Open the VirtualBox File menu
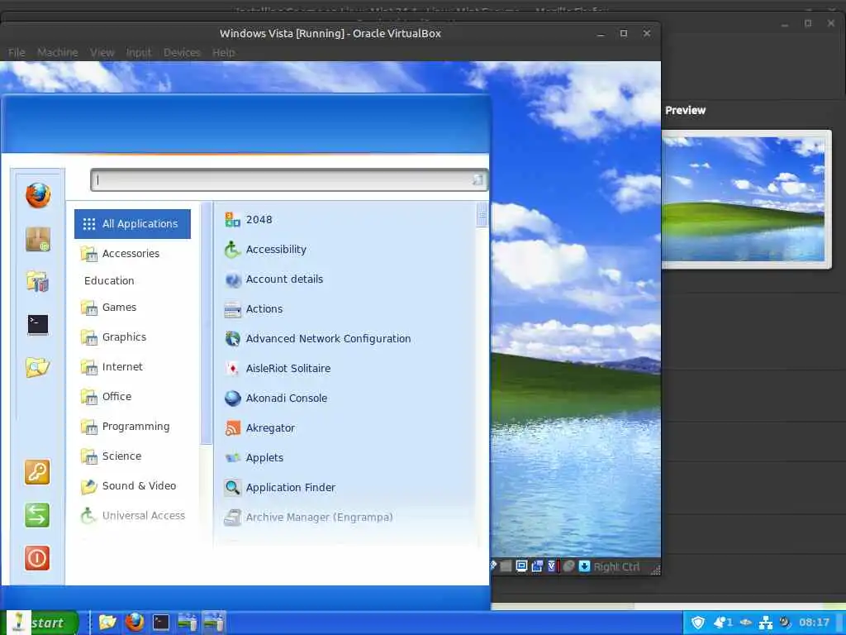 click(x=17, y=52)
